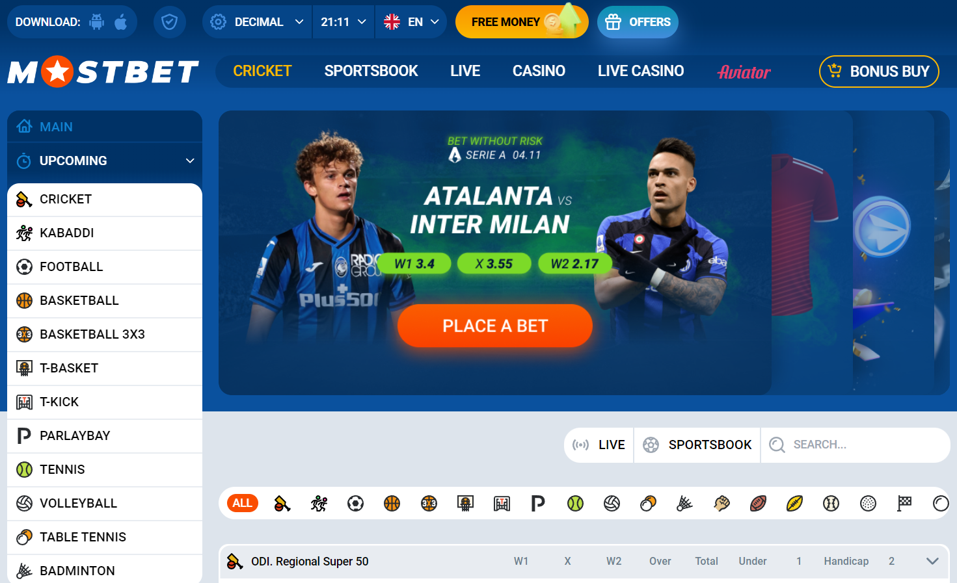Image resolution: width=957 pixels, height=583 pixels.
Task: Click the PLACE A BET button
Action: tap(495, 326)
